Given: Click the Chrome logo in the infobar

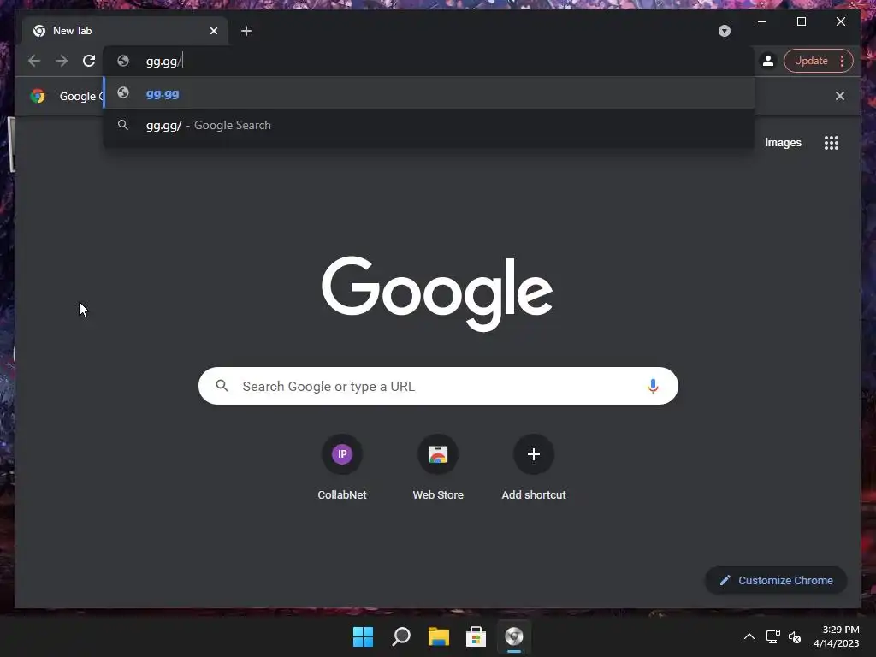Looking at the screenshot, I should [38, 96].
